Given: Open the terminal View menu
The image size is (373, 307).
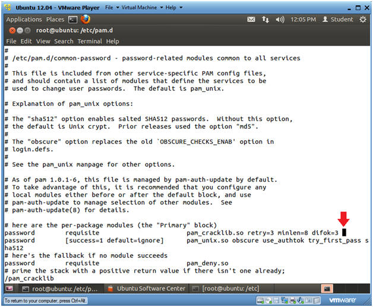Looking at the screenshot, I should (43, 41).
